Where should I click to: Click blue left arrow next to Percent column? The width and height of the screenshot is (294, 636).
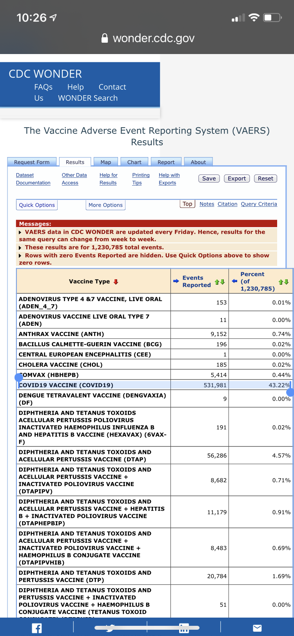pyautogui.click(x=234, y=281)
